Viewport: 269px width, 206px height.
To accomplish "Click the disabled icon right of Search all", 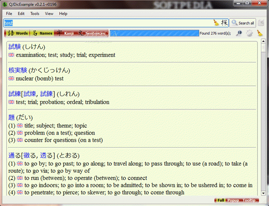I will (x=261, y=23).
